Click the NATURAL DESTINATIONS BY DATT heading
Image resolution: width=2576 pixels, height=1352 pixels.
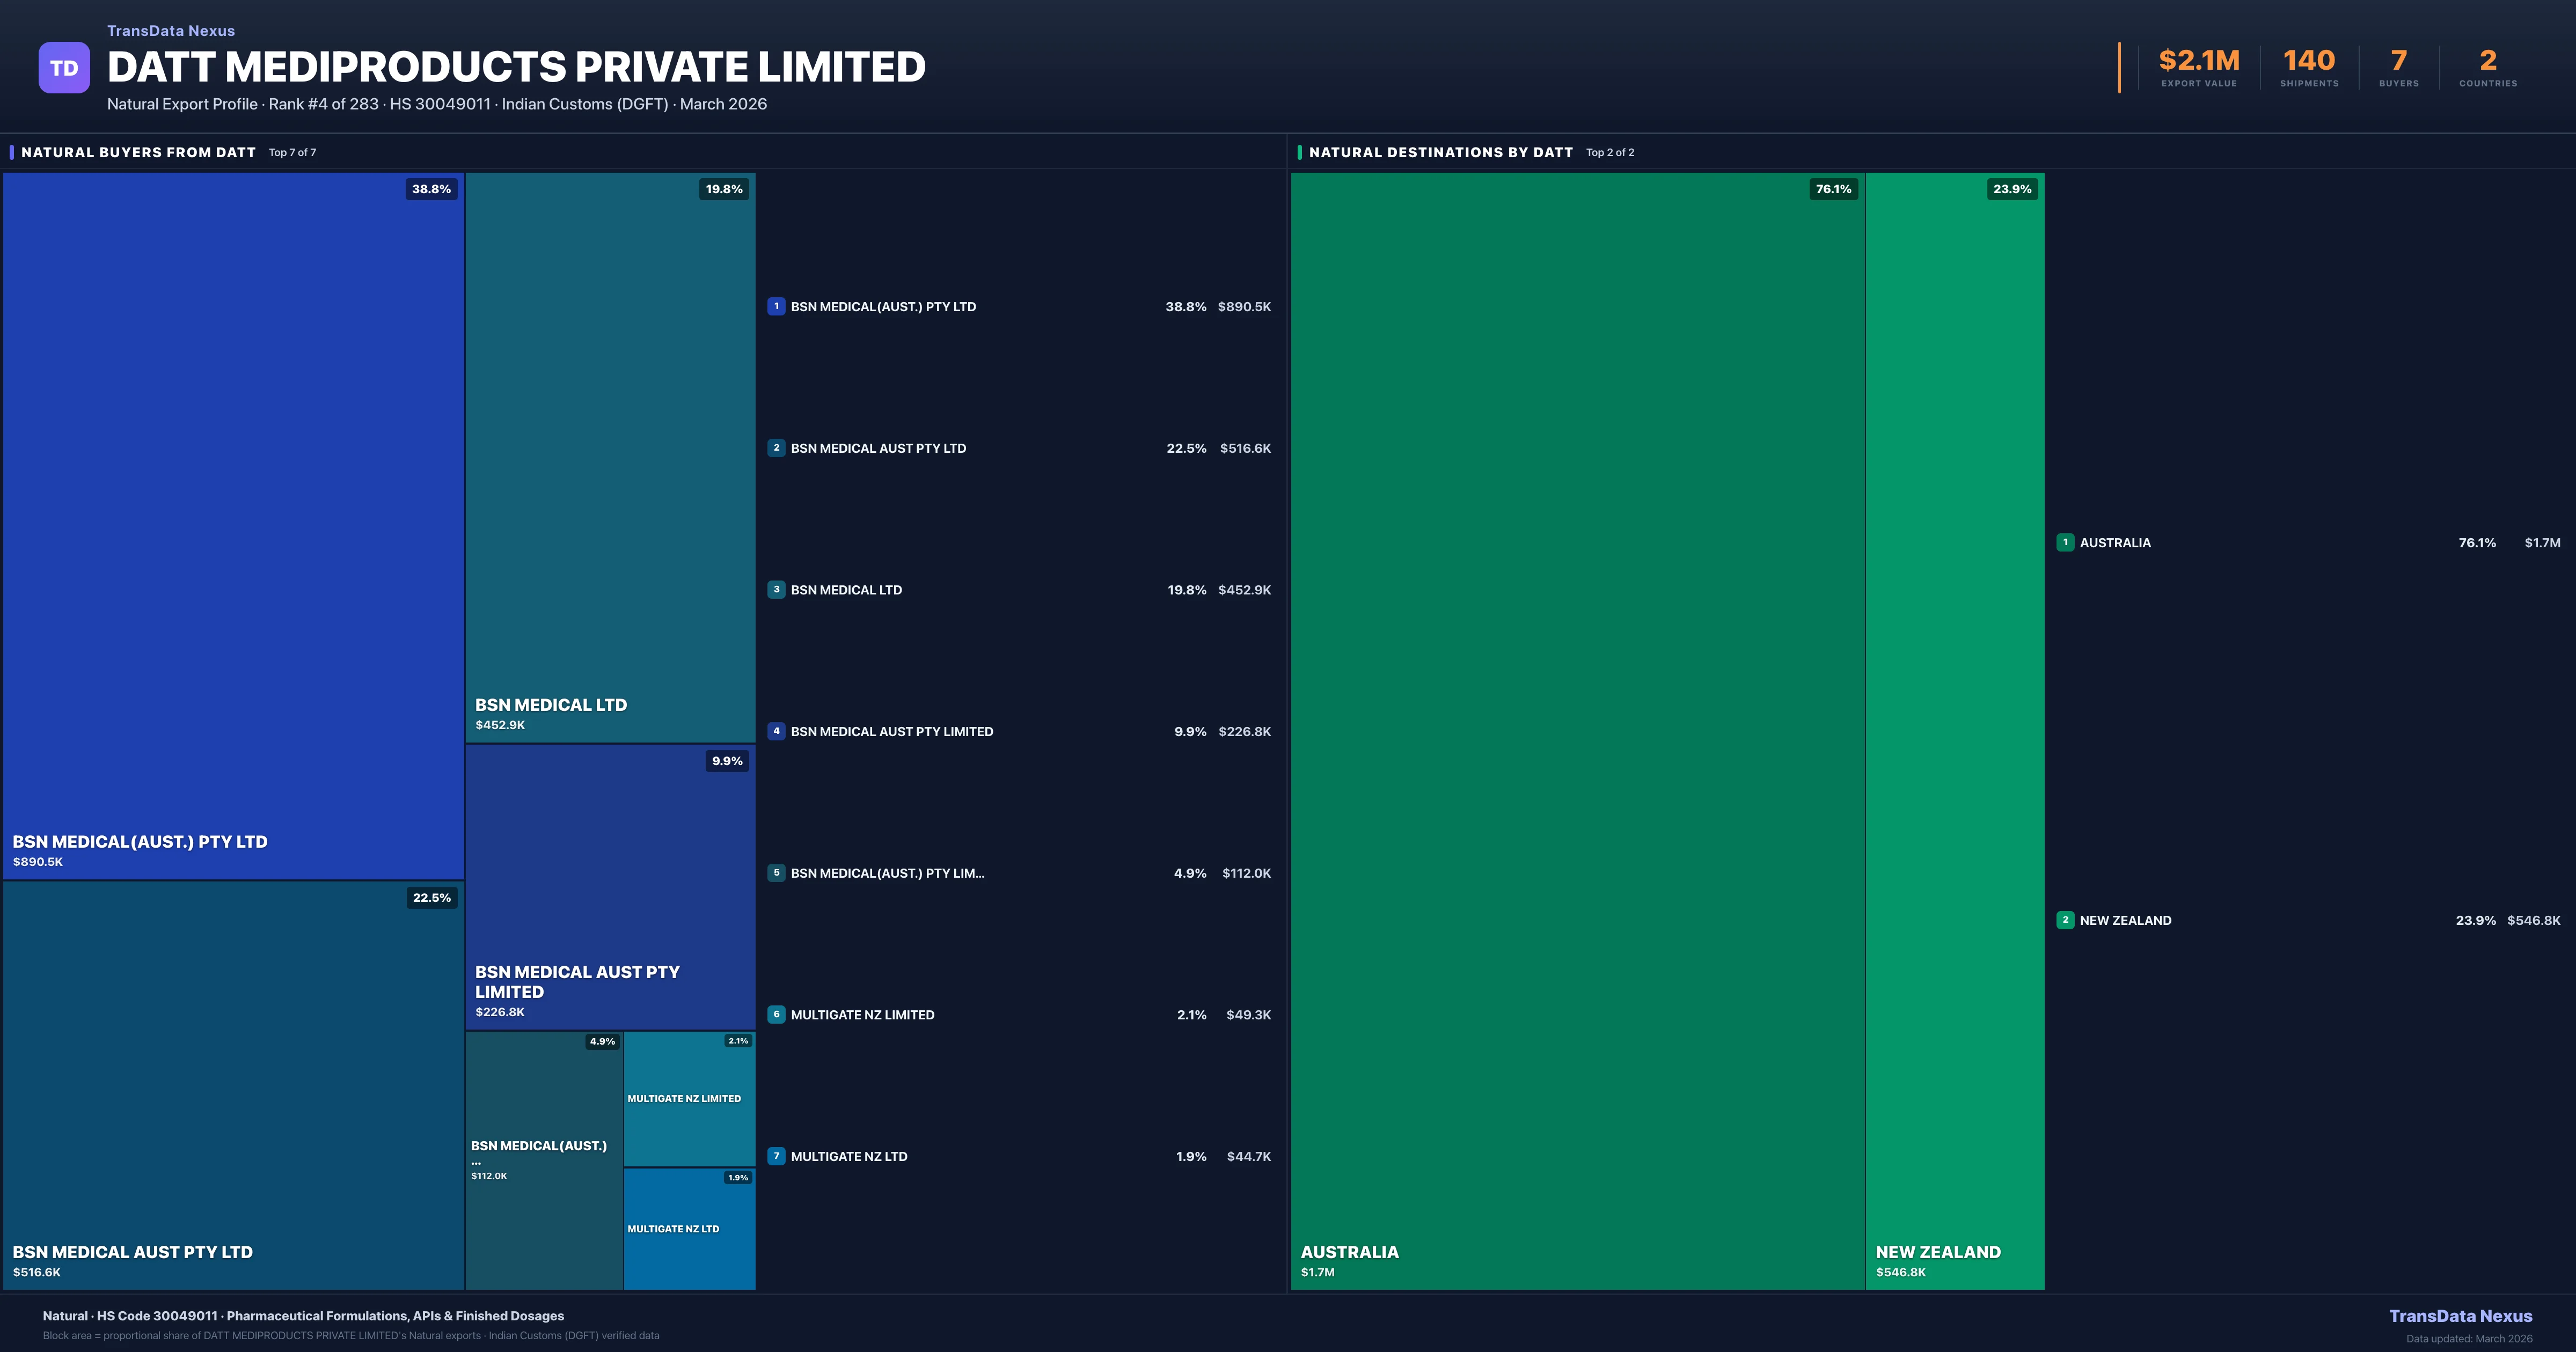[x=1440, y=152]
